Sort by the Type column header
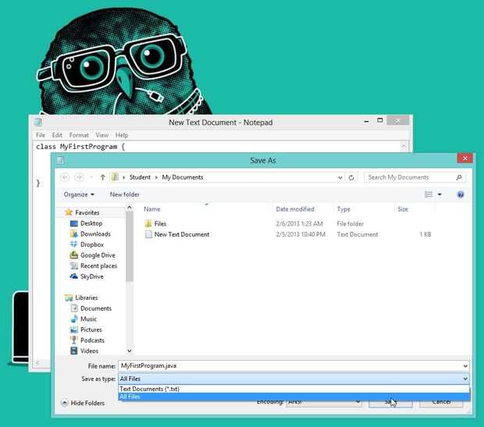484x427 pixels. pyautogui.click(x=343, y=209)
